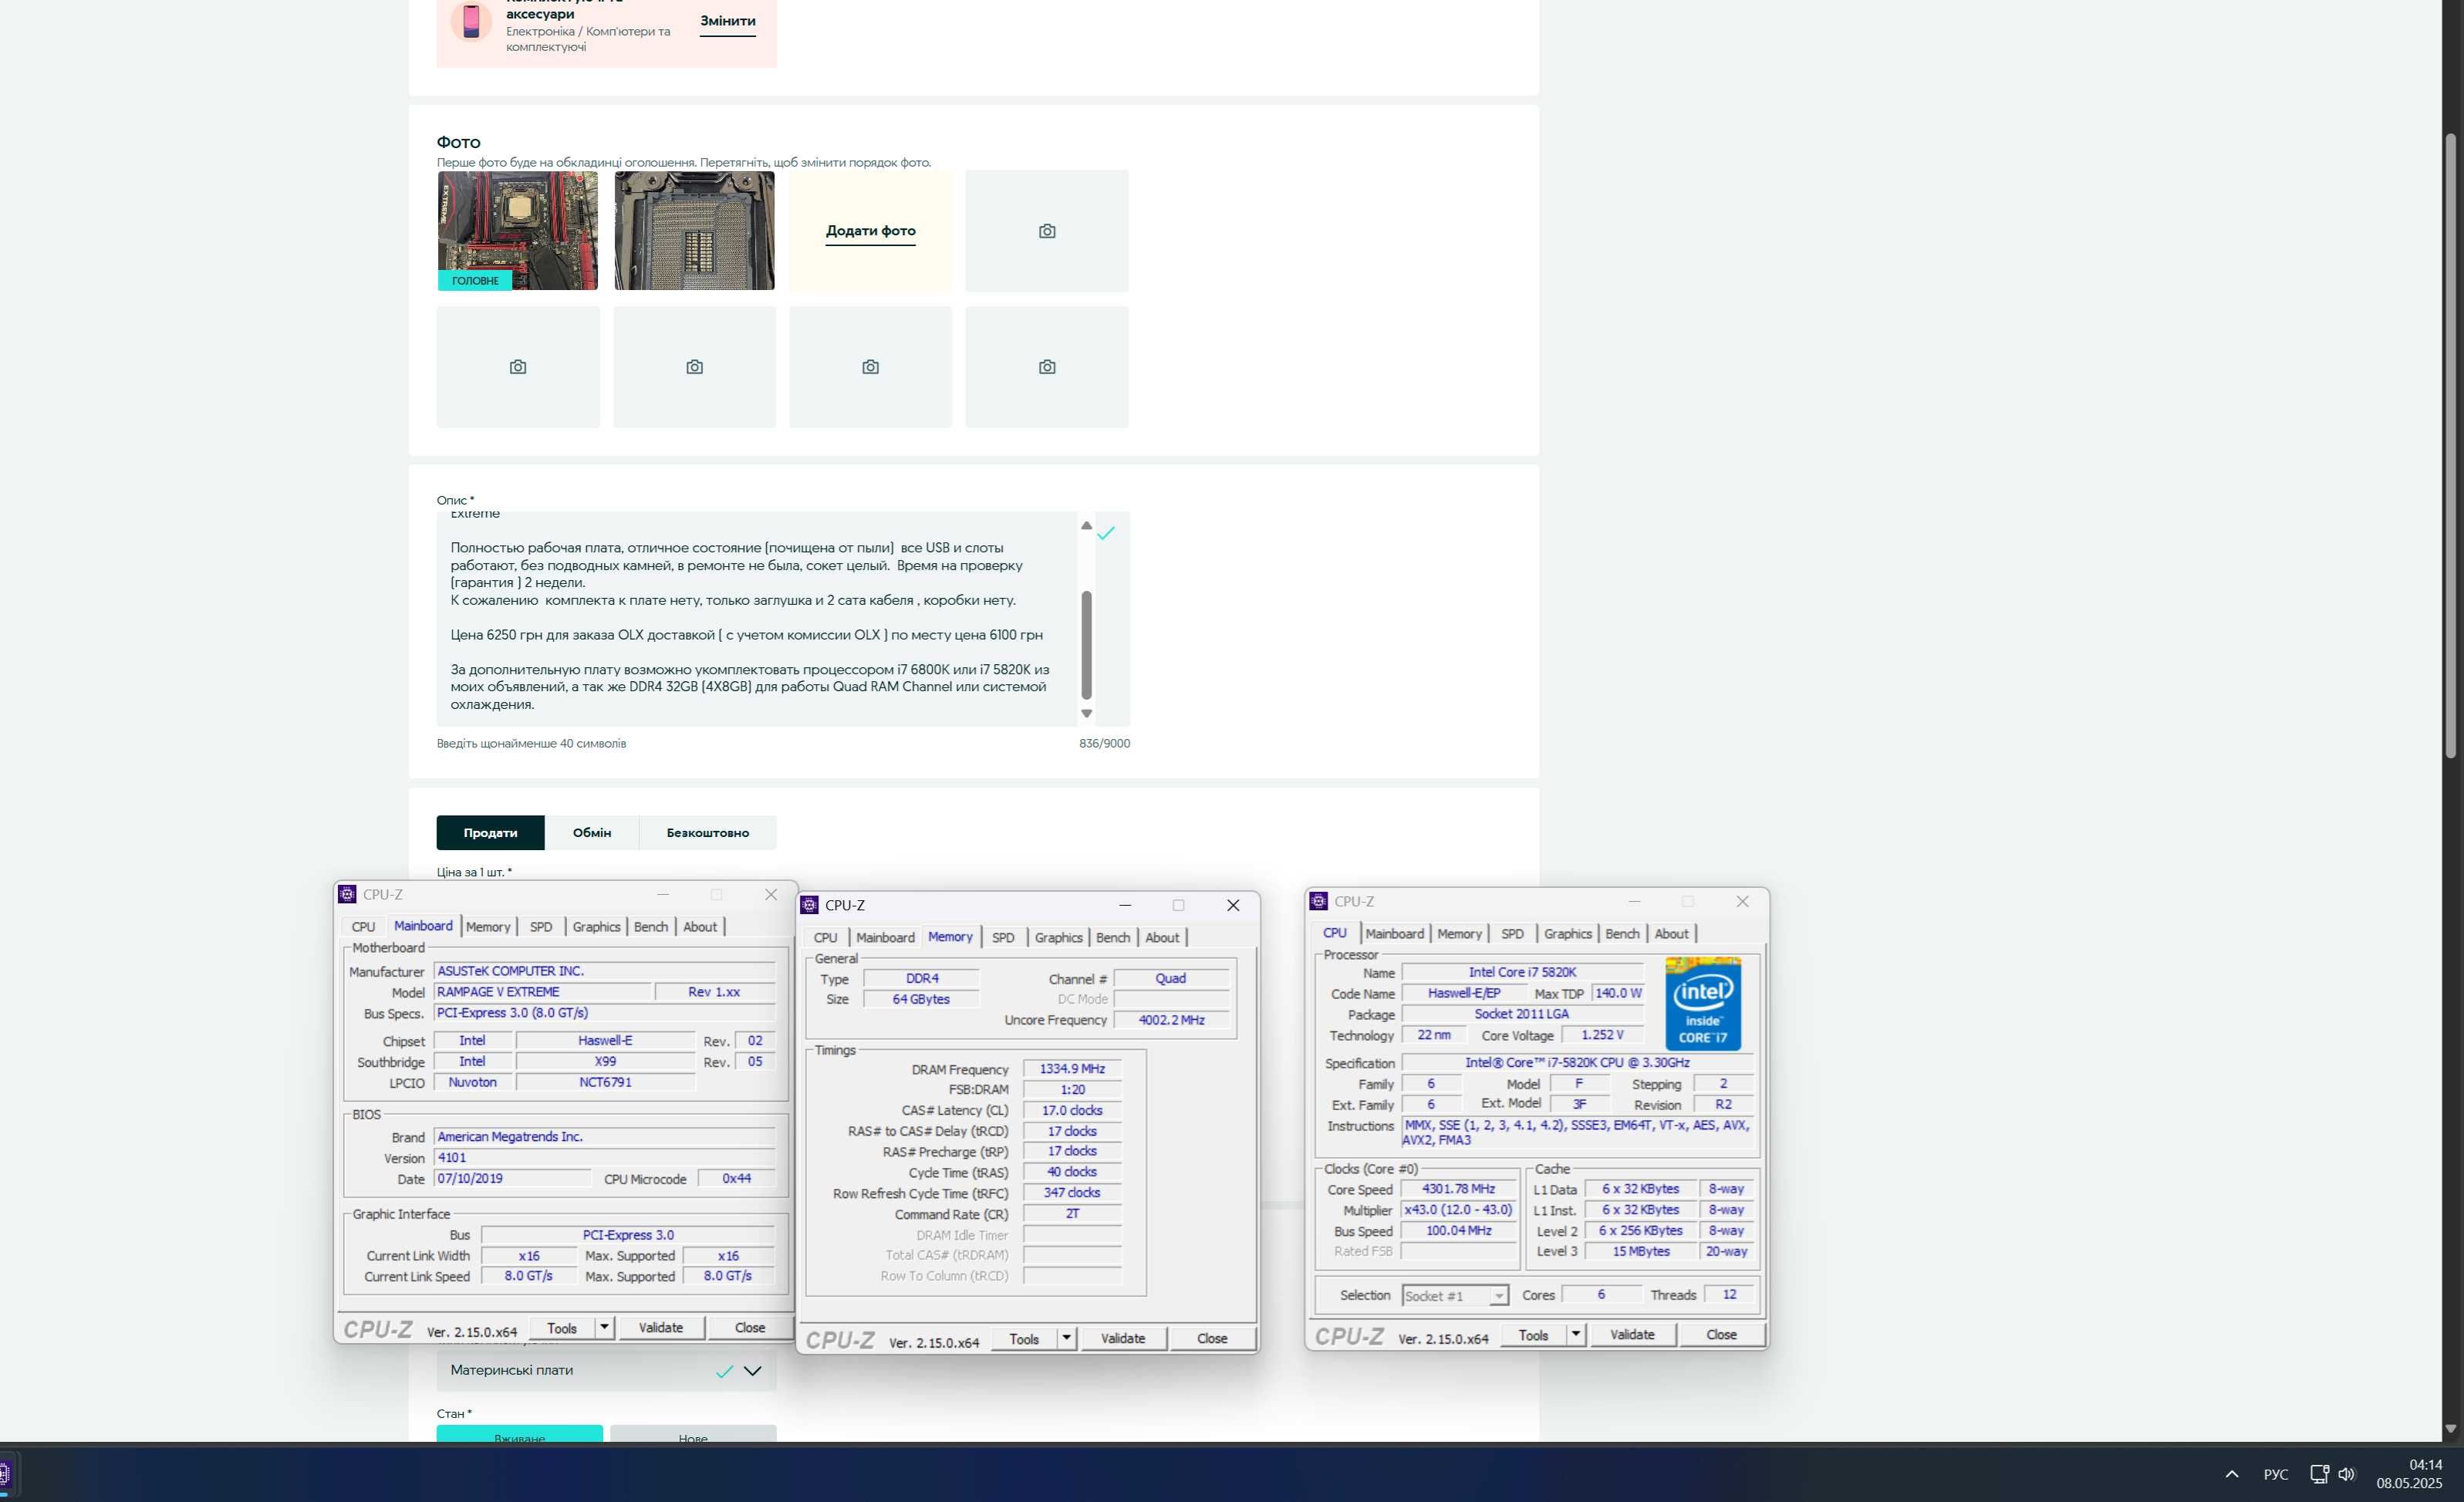The image size is (2464, 1502).
Task: Open the volume speaker icon in tray
Action: [2346, 1474]
